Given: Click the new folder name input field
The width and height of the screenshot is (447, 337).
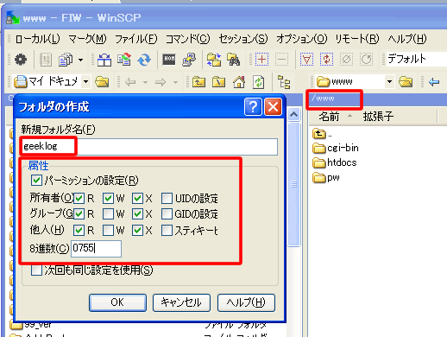Looking at the screenshot, I should pos(149,146).
